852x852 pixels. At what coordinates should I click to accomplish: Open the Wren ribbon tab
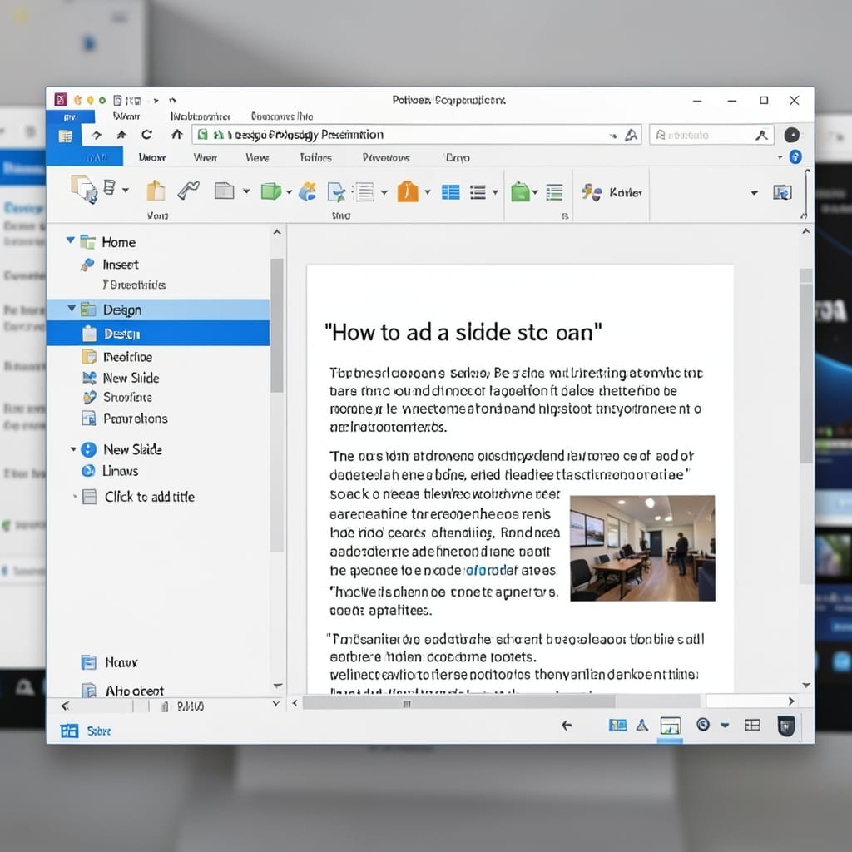pos(206,157)
